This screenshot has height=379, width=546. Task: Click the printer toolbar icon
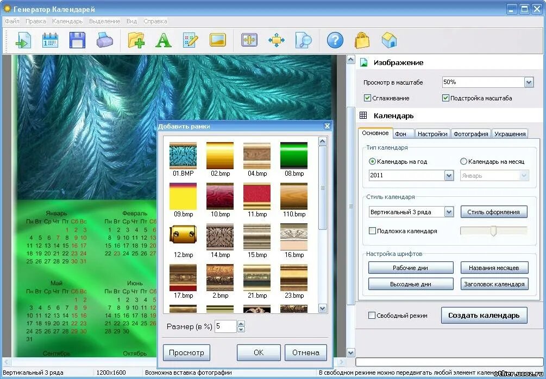pos(104,40)
